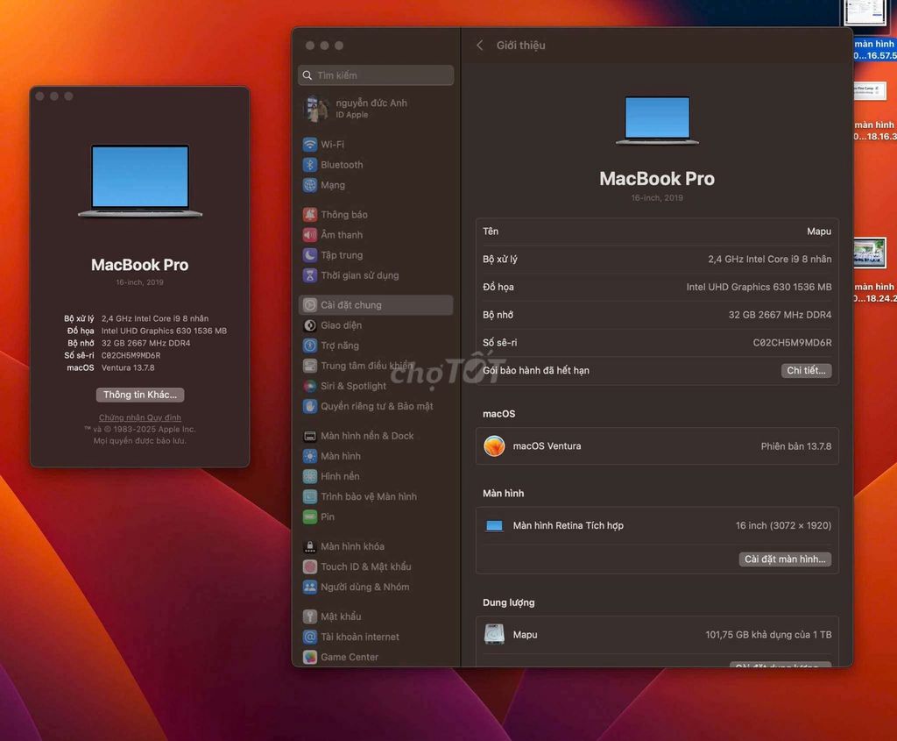Open Mật khẩu key icon
The width and height of the screenshot is (897, 741).
(x=309, y=616)
